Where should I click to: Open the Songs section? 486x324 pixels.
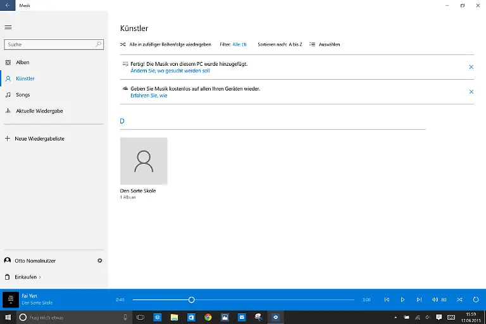click(23, 95)
